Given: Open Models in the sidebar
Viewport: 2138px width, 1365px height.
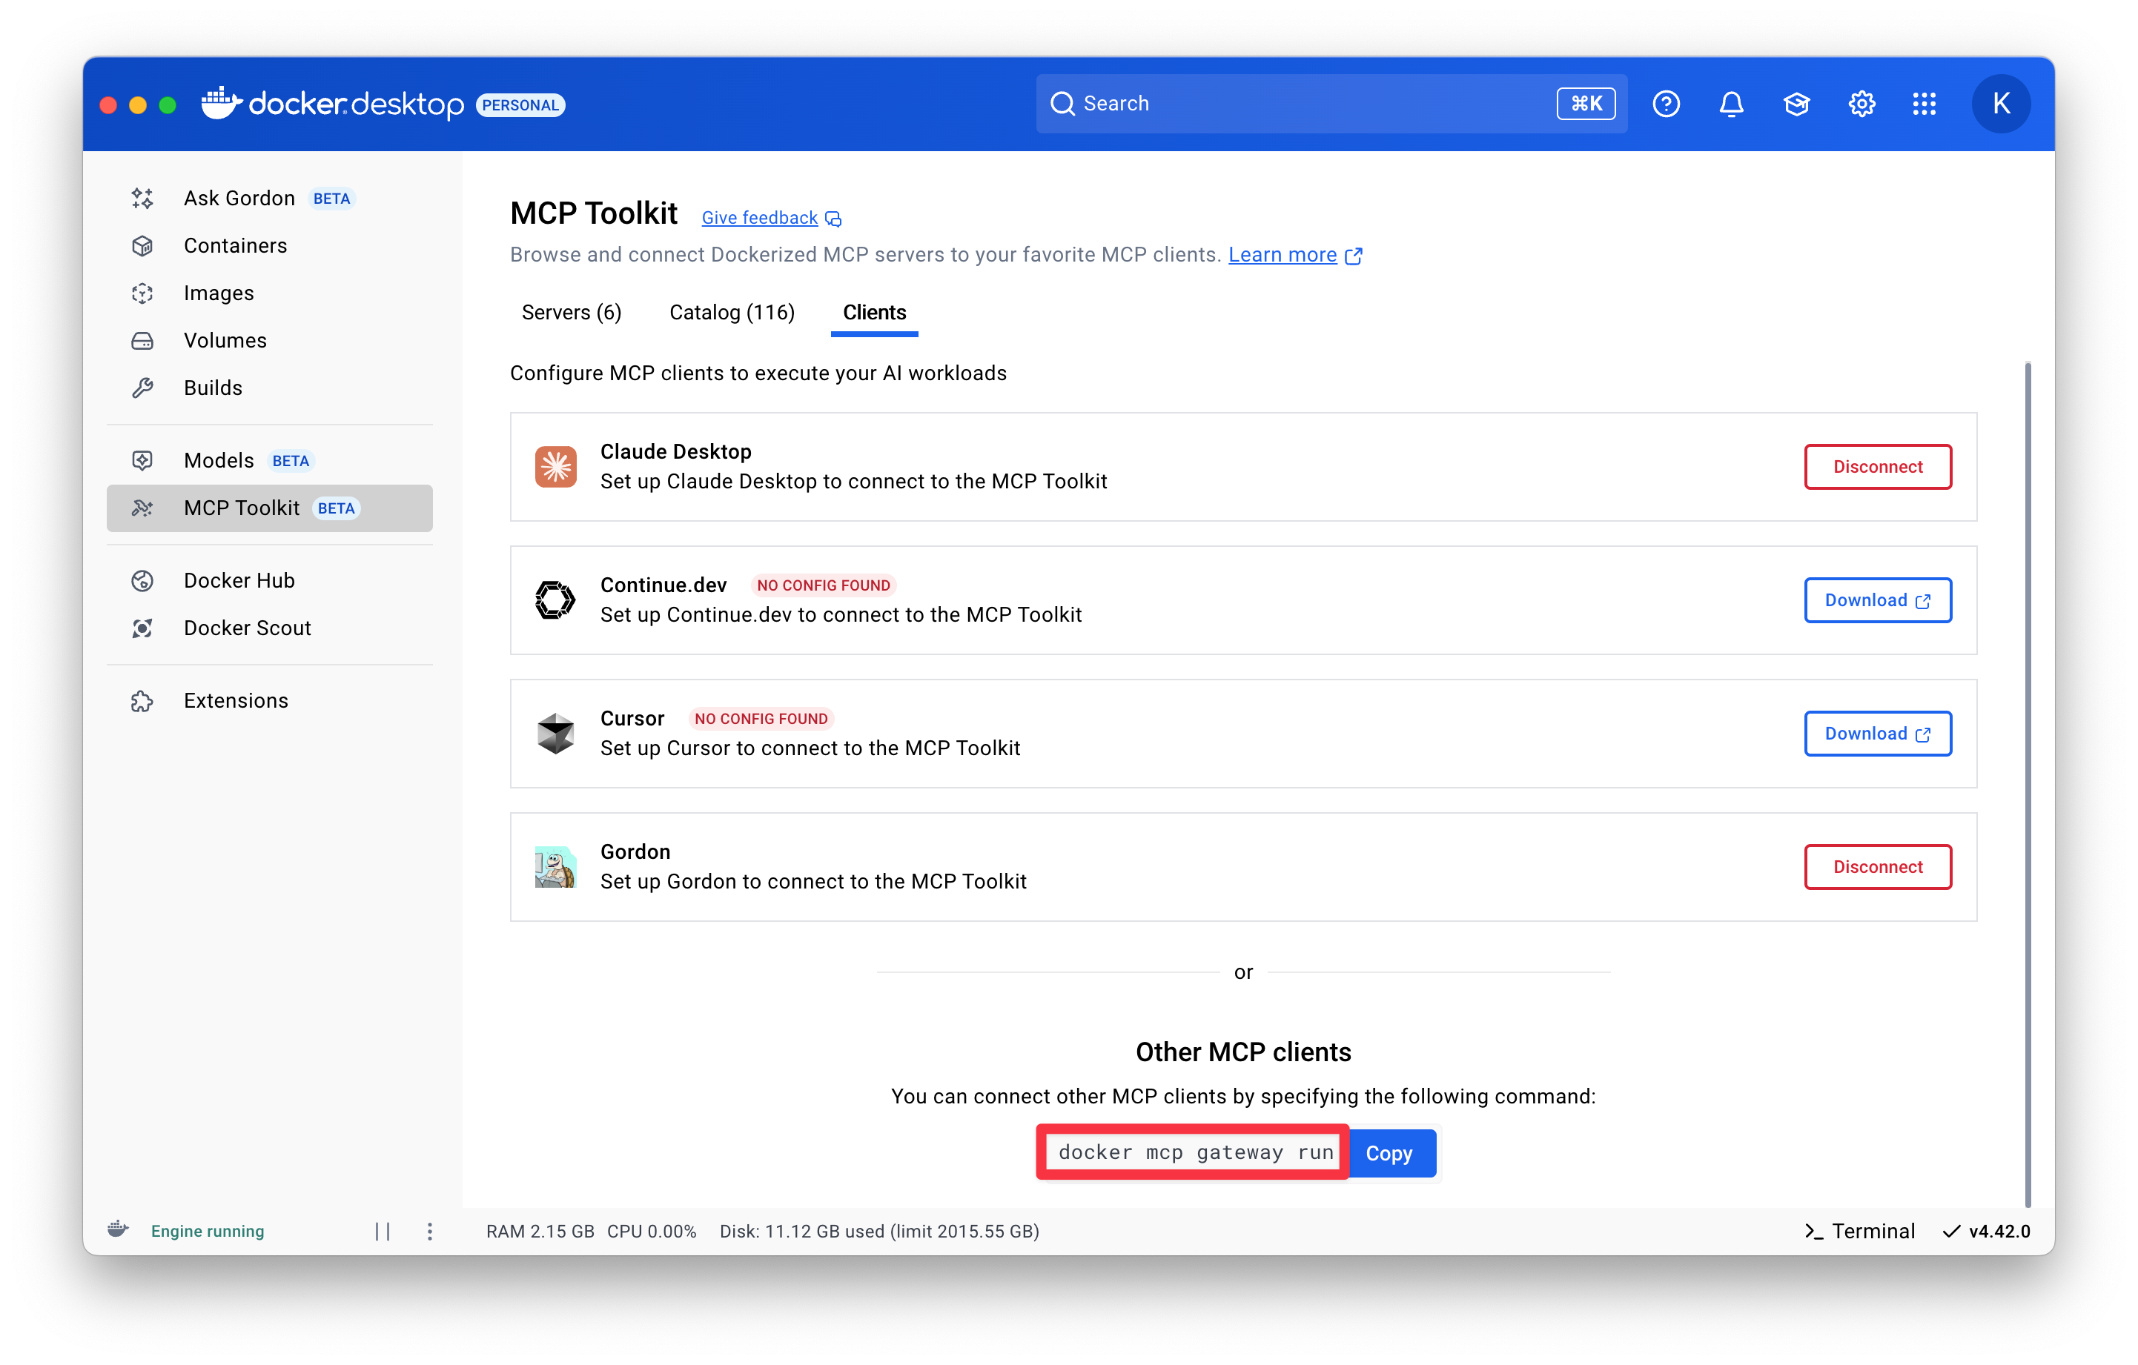Looking at the screenshot, I should [270, 461].
